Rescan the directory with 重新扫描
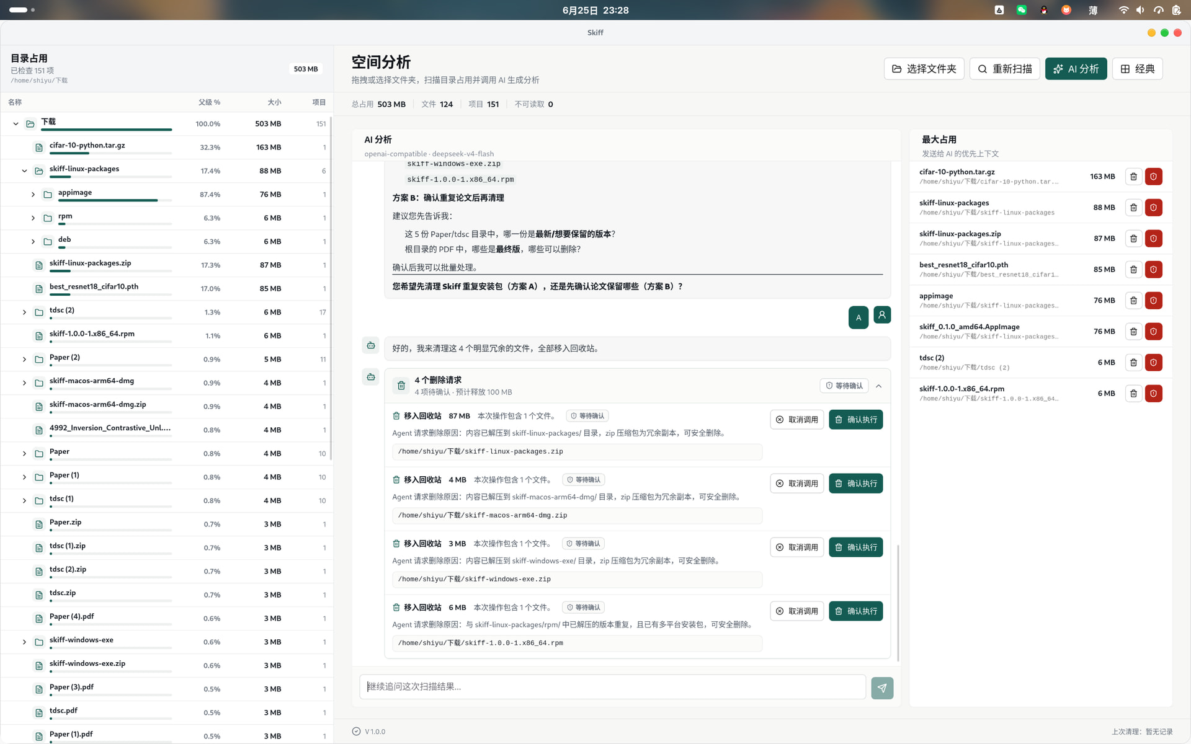 tap(1005, 69)
